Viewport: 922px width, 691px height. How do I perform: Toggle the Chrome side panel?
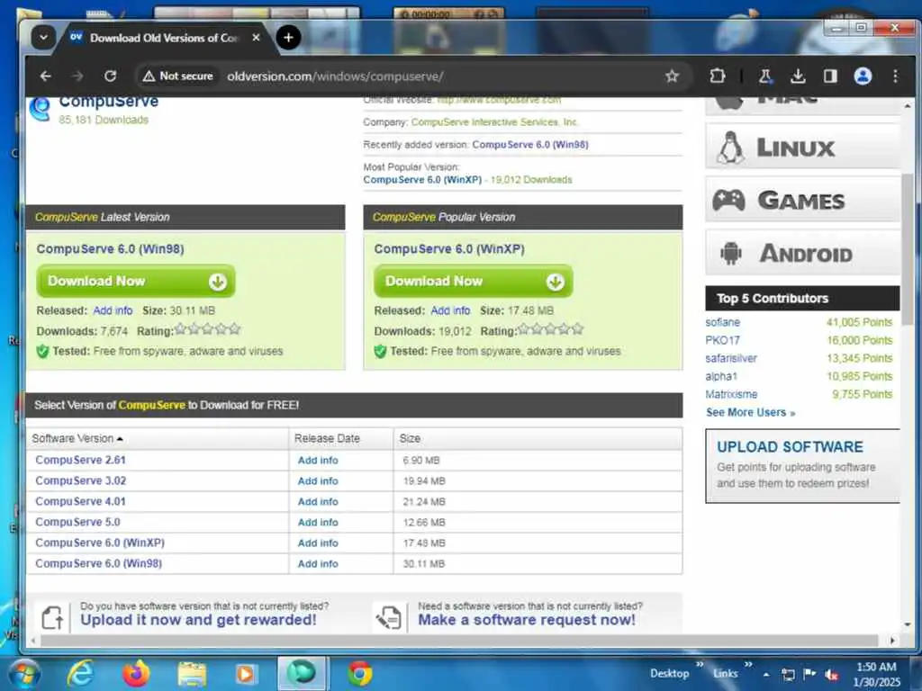point(829,76)
